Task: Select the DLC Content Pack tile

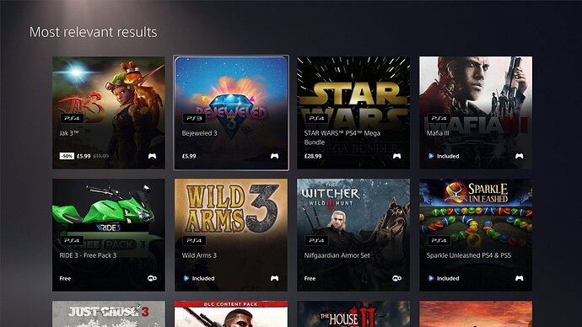Action: (x=231, y=314)
